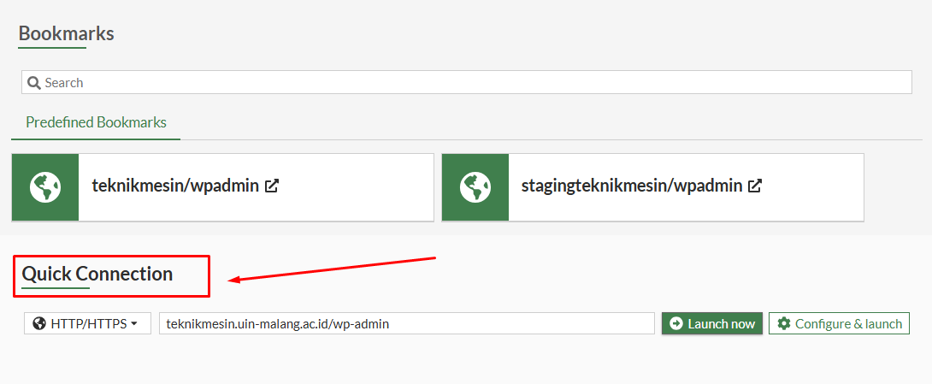Viewport: 932px width, 384px height.
Task: Open the HTTP/HTTPS protocol dropdown
Action: (x=87, y=323)
